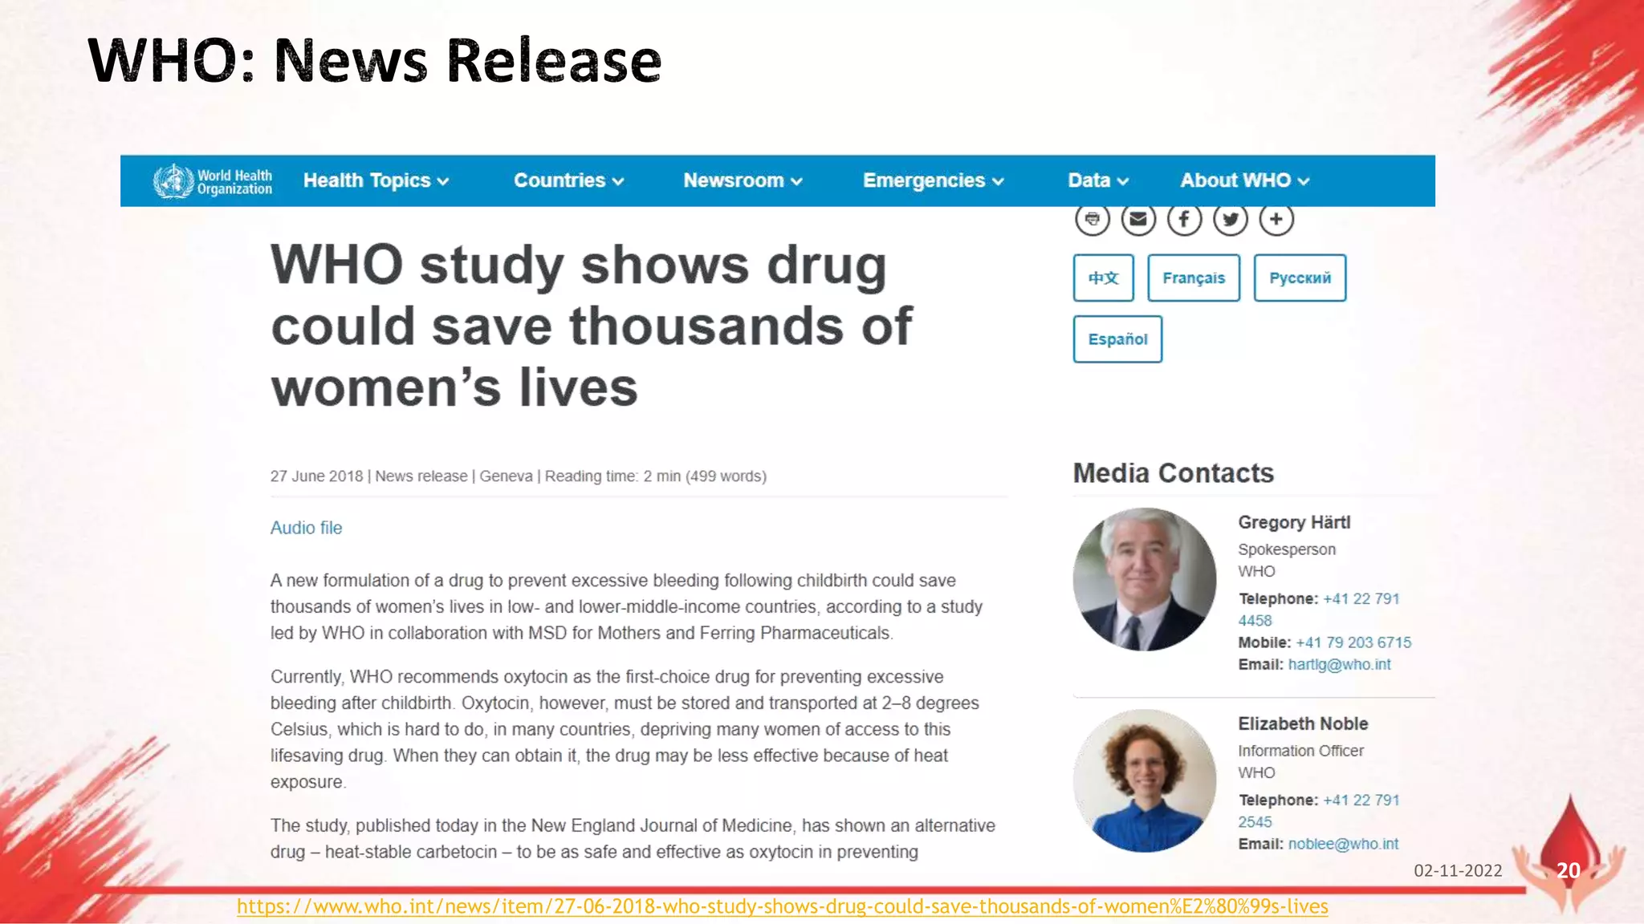This screenshot has width=1644, height=924.
Task: Switch language to Français
Action: [x=1193, y=278]
